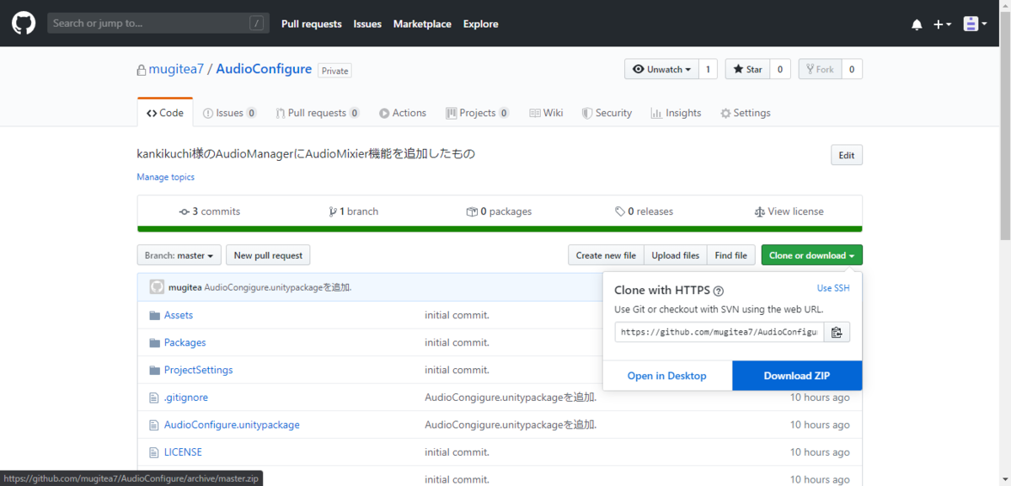Click the LICENSE file icon

coord(154,452)
